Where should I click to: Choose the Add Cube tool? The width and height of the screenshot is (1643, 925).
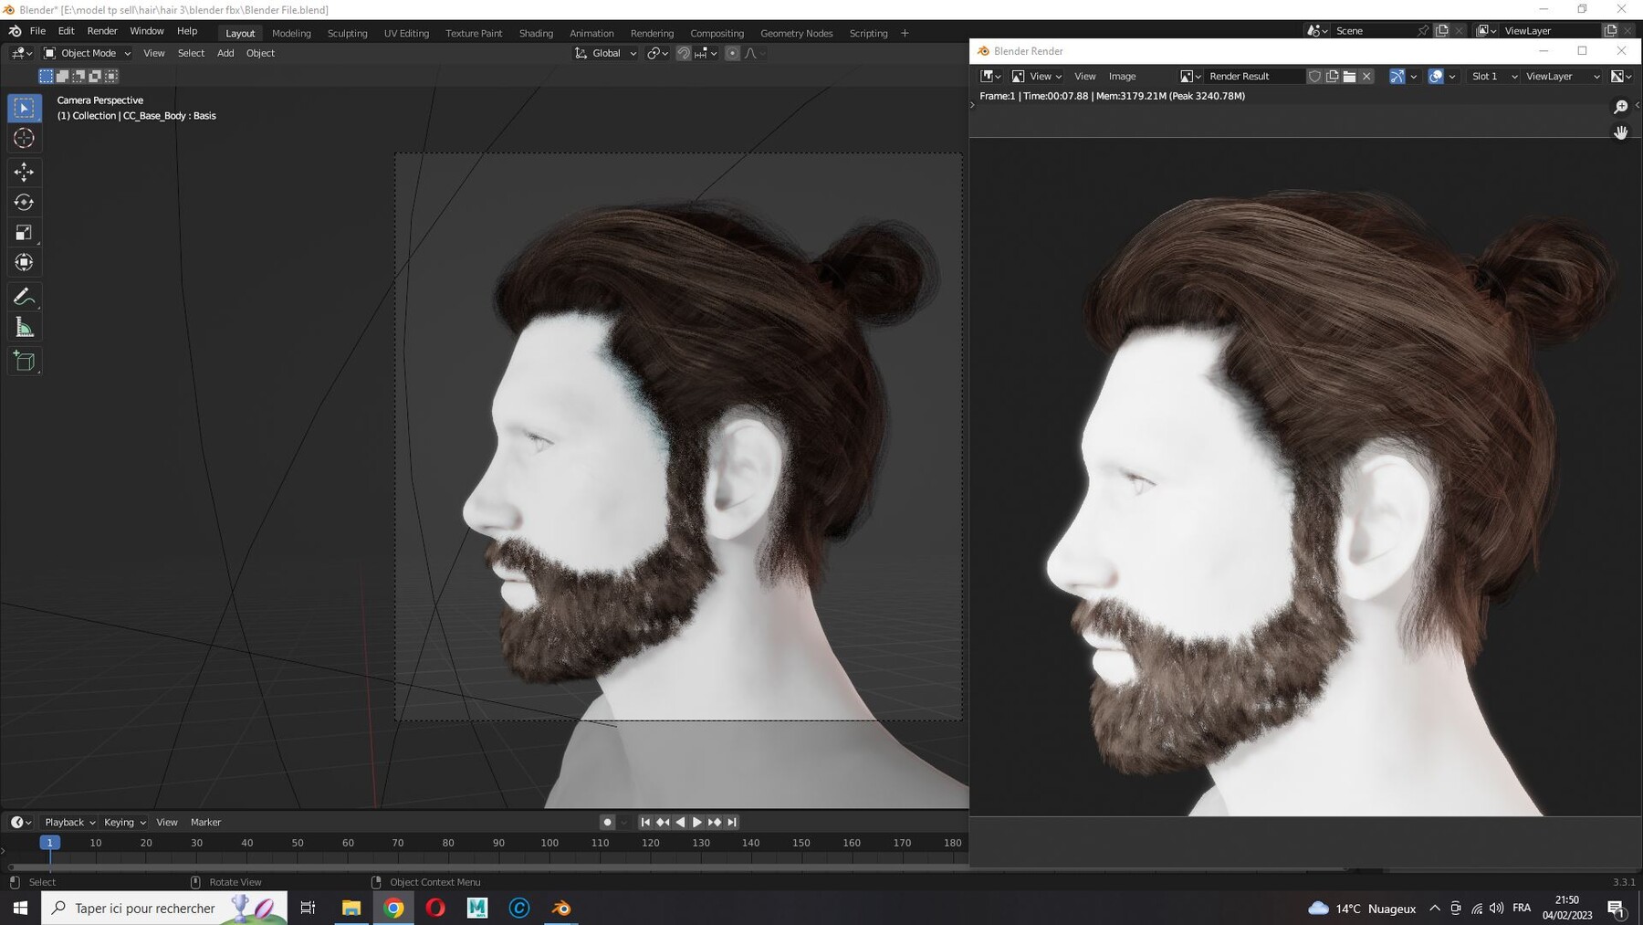(25, 362)
